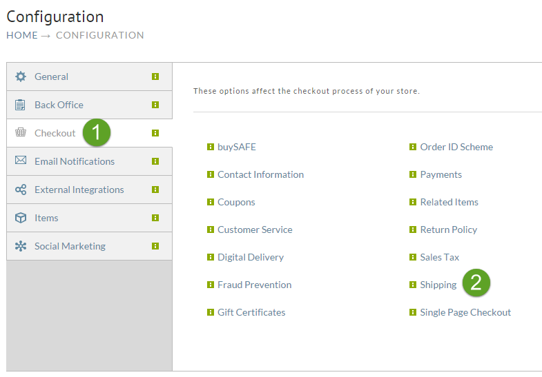Click the basket icon beside Checkout
Screen dimensions: 542x377
21,132
